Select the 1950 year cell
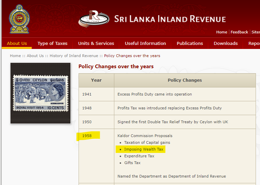 [x=96, y=122]
